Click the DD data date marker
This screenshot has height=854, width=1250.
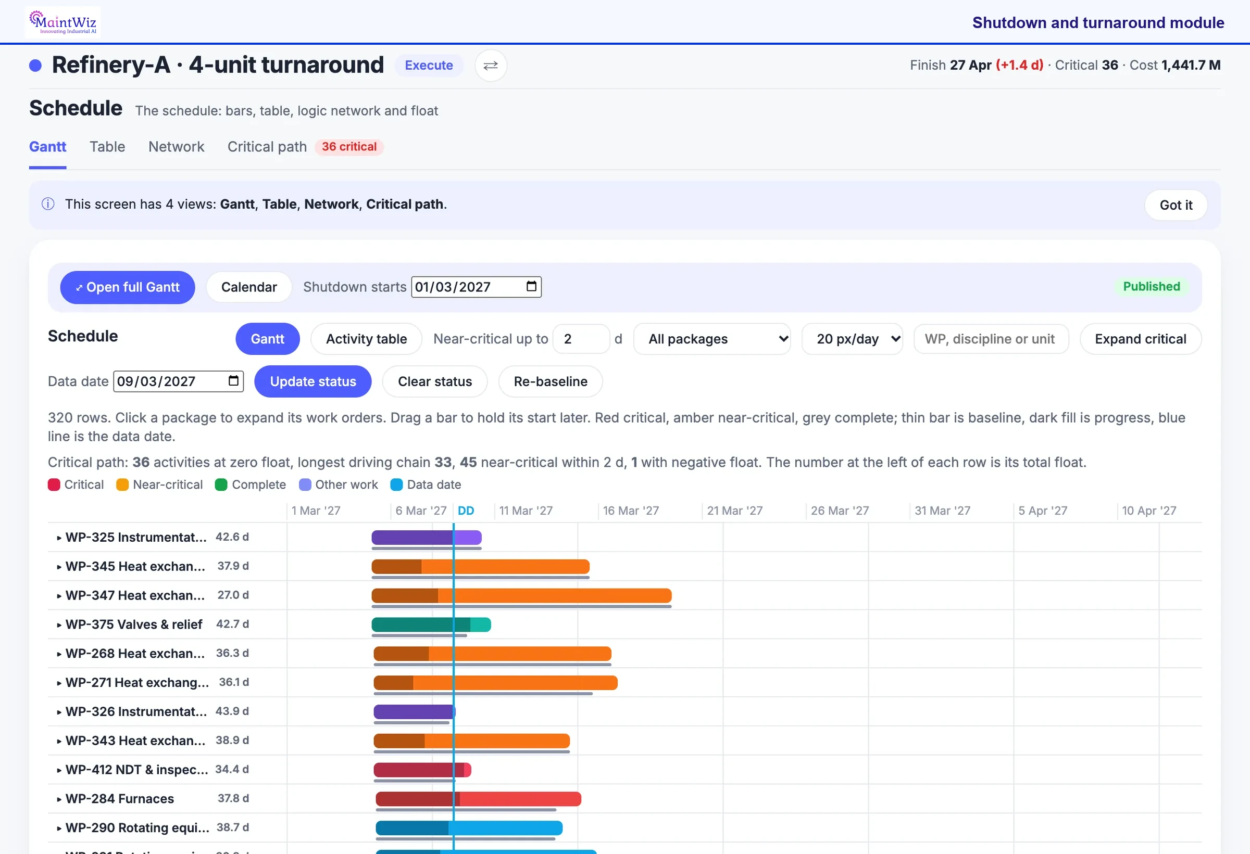pyautogui.click(x=466, y=511)
